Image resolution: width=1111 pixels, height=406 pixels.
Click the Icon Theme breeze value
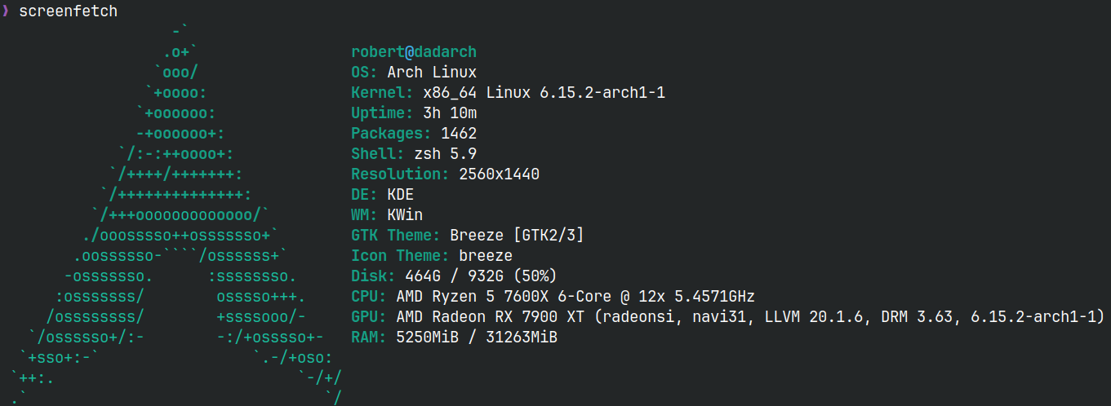click(x=485, y=255)
